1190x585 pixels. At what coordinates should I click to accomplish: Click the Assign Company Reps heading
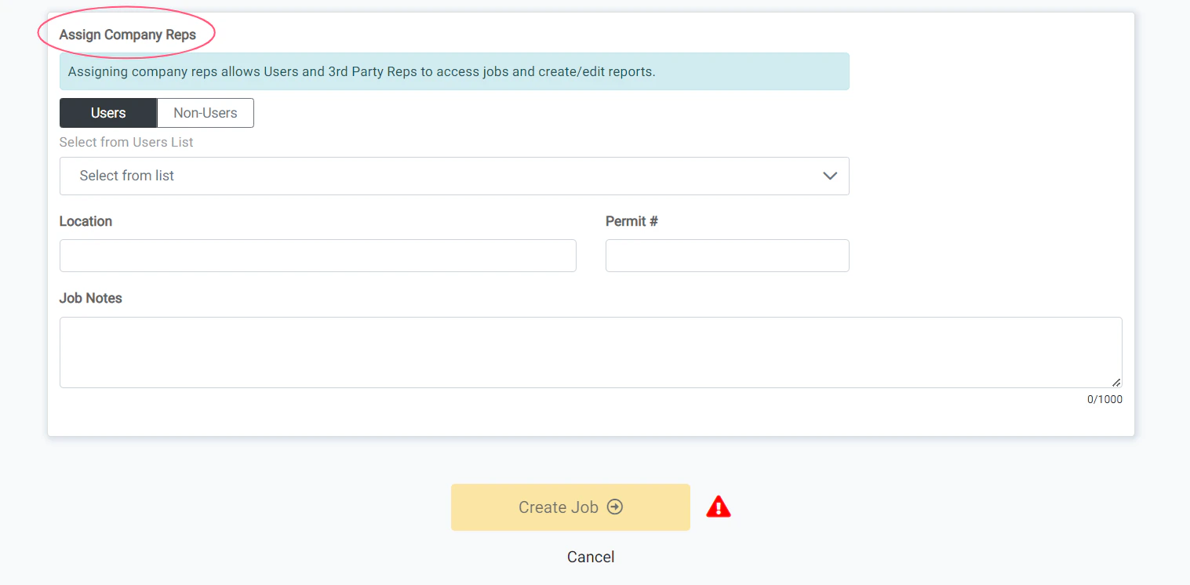pyautogui.click(x=126, y=35)
